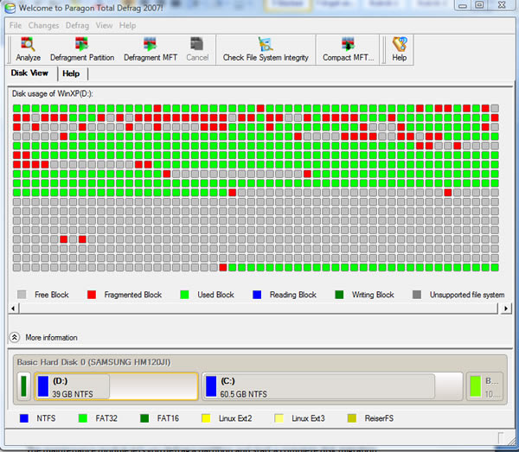Open the Changes menu
This screenshot has height=452, width=519.
coord(43,25)
